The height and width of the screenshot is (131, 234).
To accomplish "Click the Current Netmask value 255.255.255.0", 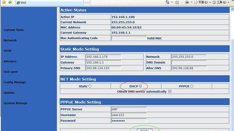I will (x=123, y=22).
